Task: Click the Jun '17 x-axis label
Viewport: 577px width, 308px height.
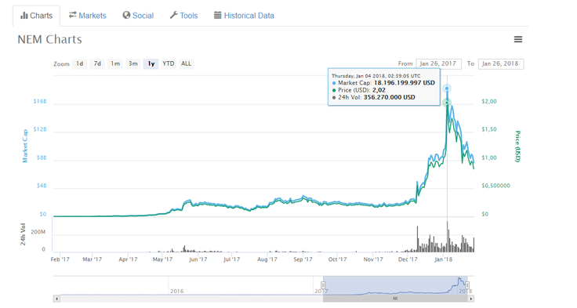Action: click(198, 259)
